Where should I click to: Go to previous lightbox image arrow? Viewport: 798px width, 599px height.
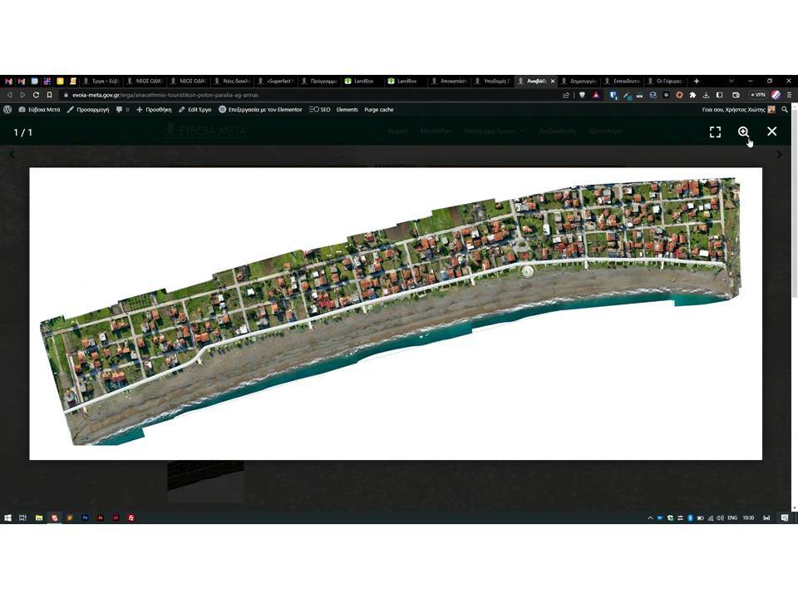click(12, 154)
